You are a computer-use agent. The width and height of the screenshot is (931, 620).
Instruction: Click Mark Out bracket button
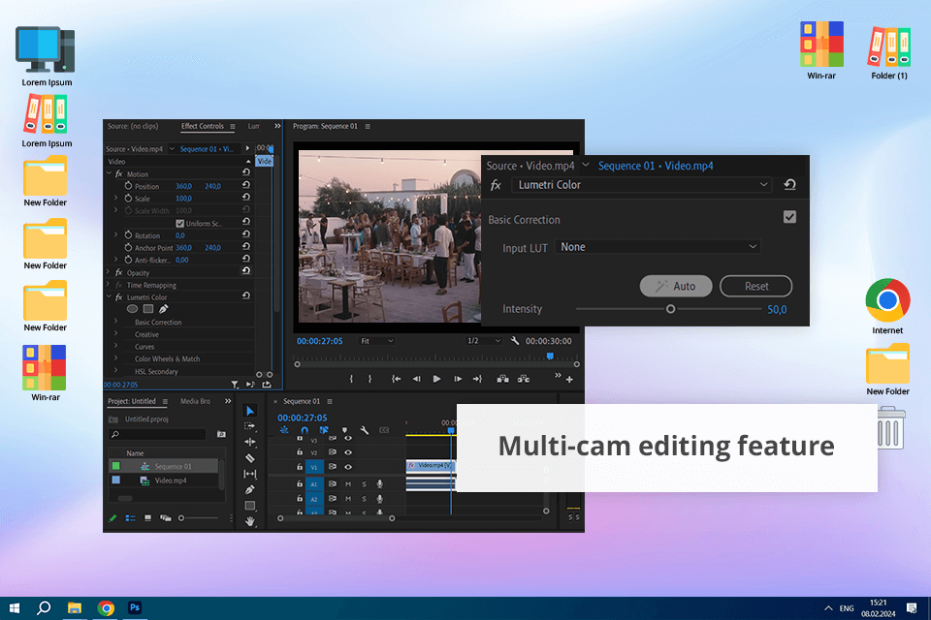(x=369, y=379)
